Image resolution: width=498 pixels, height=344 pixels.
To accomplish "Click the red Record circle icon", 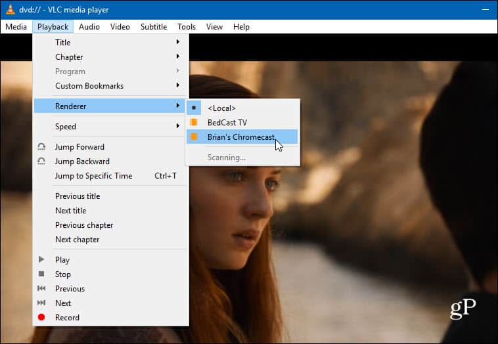I will [x=41, y=317].
